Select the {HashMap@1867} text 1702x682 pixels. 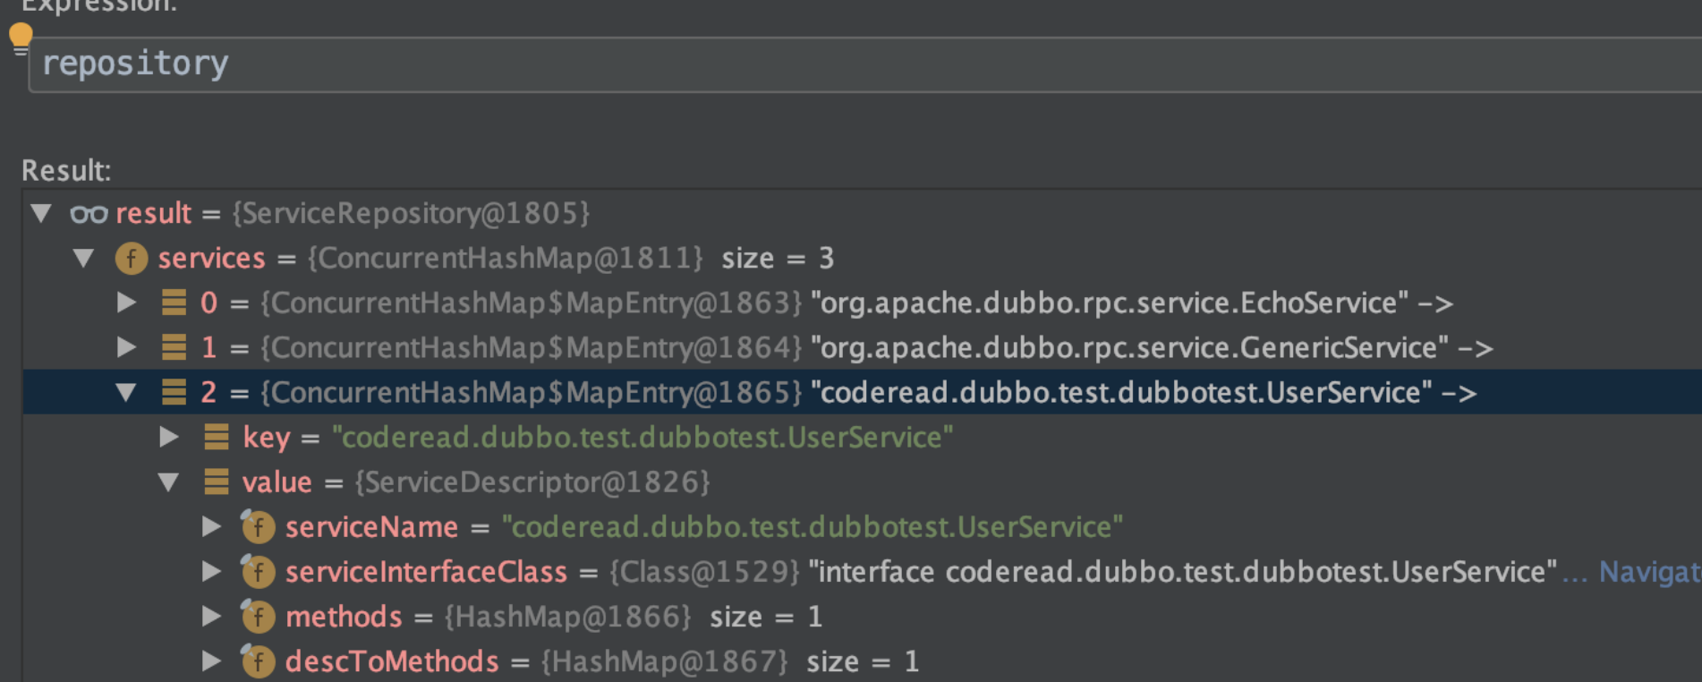tap(664, 661)
